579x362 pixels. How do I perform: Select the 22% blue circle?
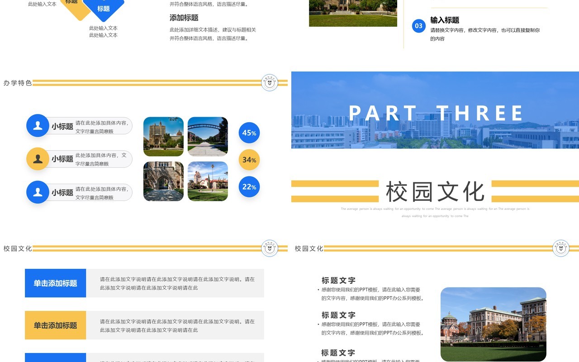tap(249, 187)
